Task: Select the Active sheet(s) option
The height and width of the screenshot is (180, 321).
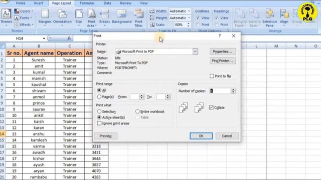Action: point(99,117)
